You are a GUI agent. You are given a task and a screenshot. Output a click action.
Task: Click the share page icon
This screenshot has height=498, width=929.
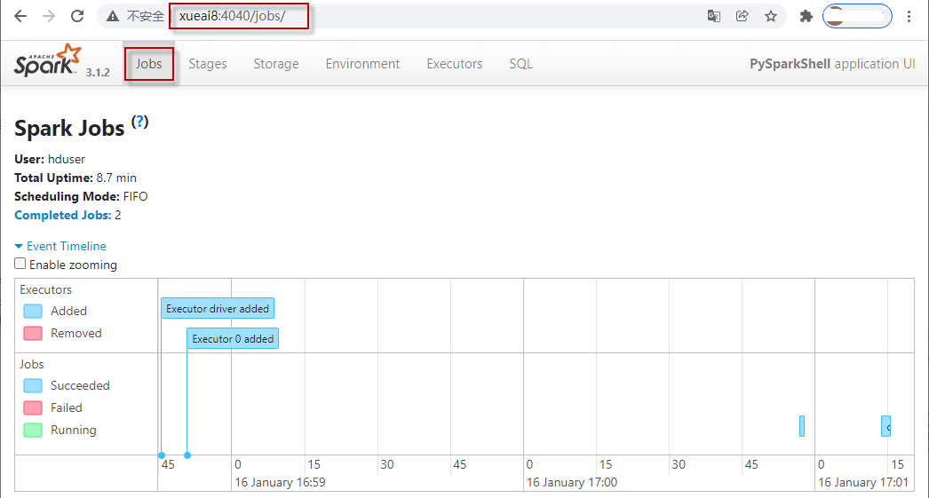point(742,16)
